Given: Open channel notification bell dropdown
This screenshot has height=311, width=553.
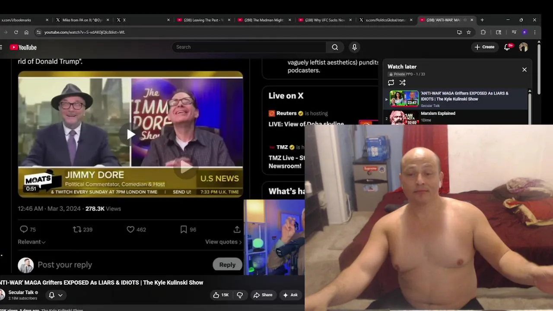Looking at the screenshot, I should pos(56,295).
